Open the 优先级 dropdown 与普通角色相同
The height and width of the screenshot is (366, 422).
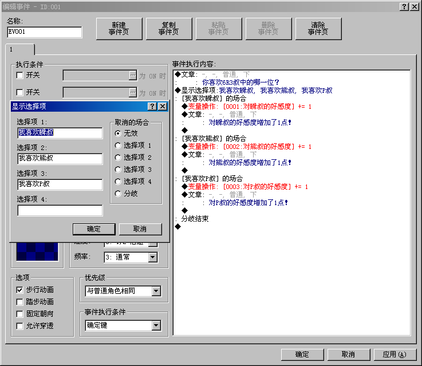coord(156,291)
